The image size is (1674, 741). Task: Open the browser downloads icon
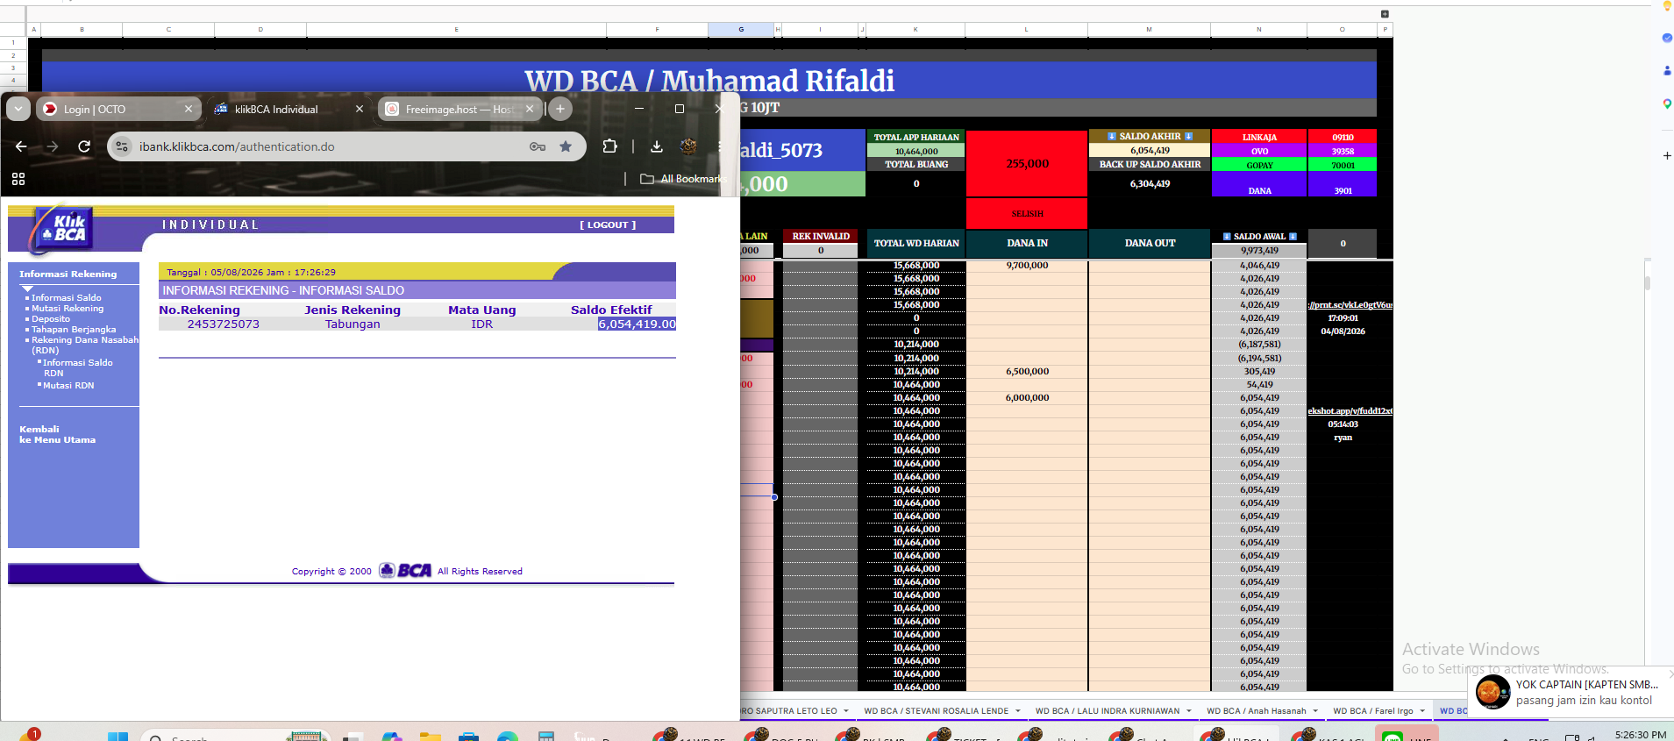656,146
